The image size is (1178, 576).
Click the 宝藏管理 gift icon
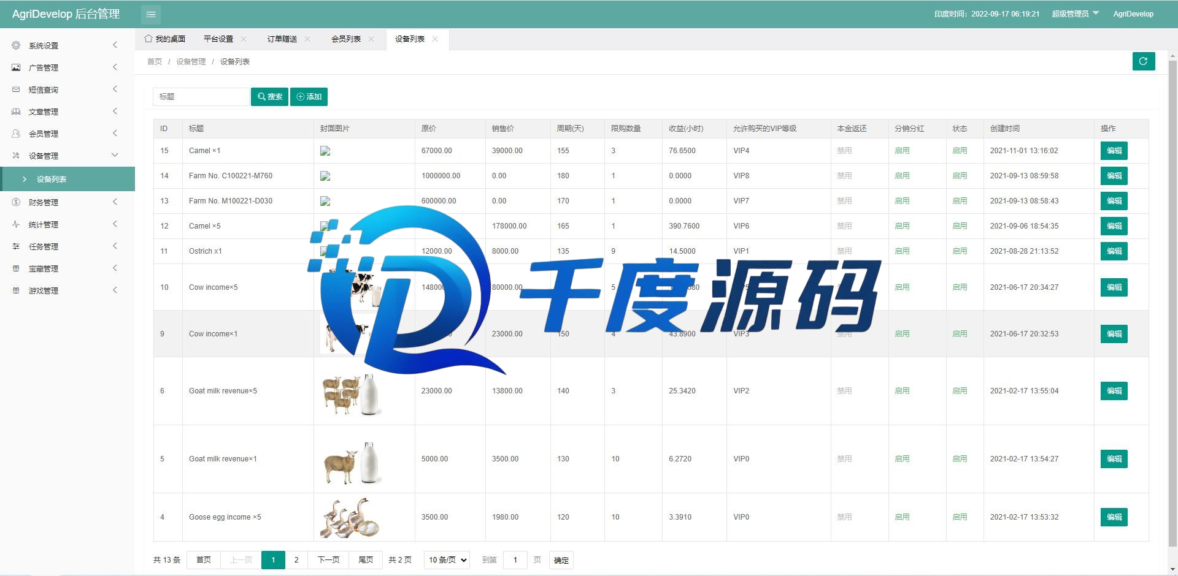pos(16,268)
